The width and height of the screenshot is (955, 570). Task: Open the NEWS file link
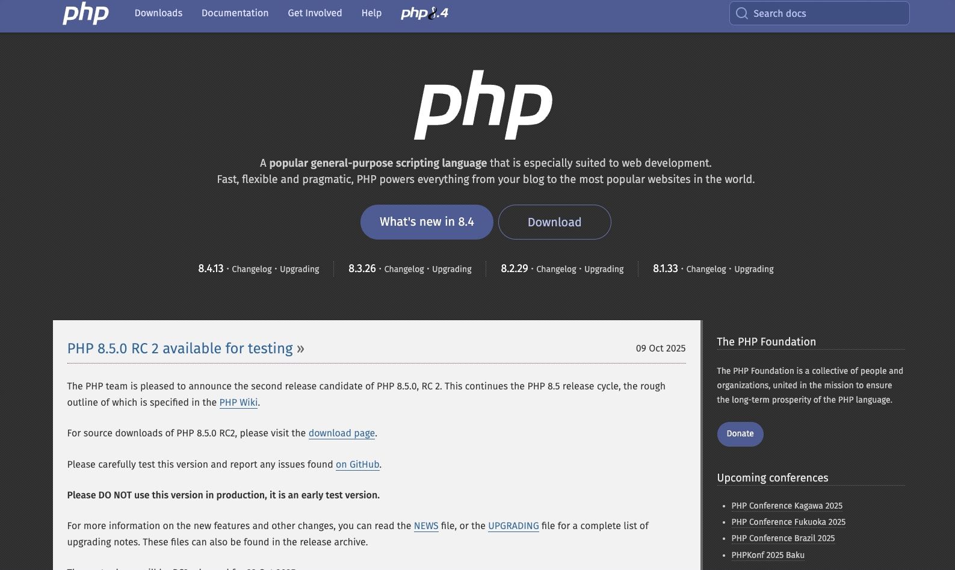tap(426, 526)
